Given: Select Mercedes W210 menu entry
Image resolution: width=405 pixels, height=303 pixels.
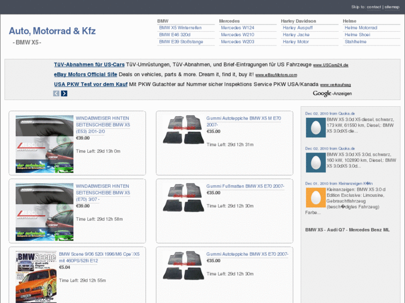Looking at the screenshot, I should (237, 34).
